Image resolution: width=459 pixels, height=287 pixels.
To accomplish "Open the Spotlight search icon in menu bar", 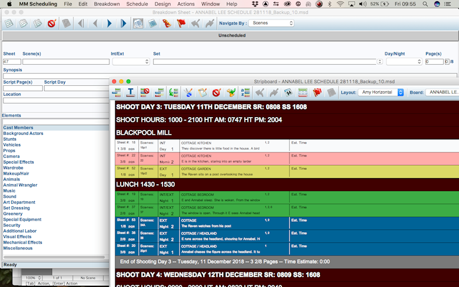I will coord(425,4).
